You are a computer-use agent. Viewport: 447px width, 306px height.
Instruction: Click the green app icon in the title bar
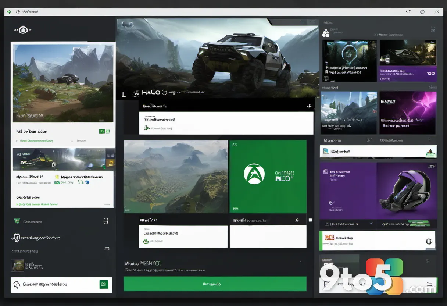9,12
